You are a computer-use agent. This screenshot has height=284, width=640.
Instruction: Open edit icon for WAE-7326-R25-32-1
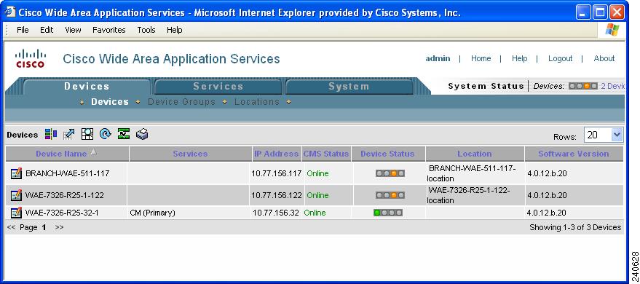(16, 213)
